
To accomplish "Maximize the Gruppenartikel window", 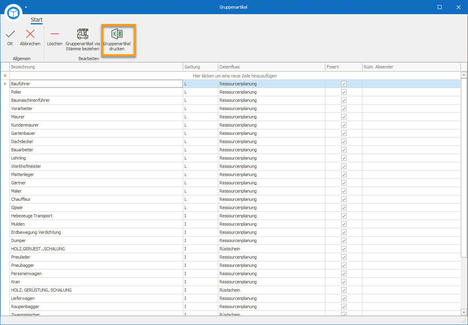I will pyautogui.click(x=439, y=7).
